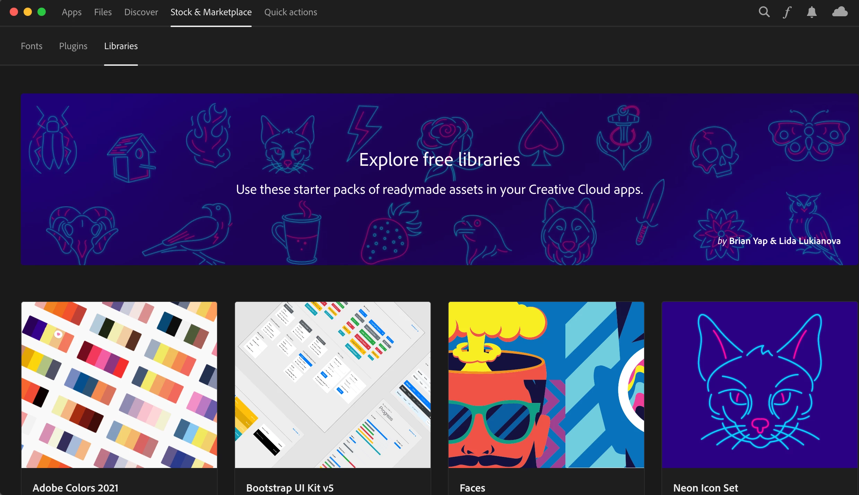Click the Faces library title

[x=472, y=488]
